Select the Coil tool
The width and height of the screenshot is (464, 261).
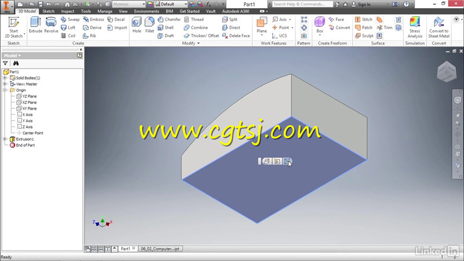pyautogui.click(x=68, y=35)
